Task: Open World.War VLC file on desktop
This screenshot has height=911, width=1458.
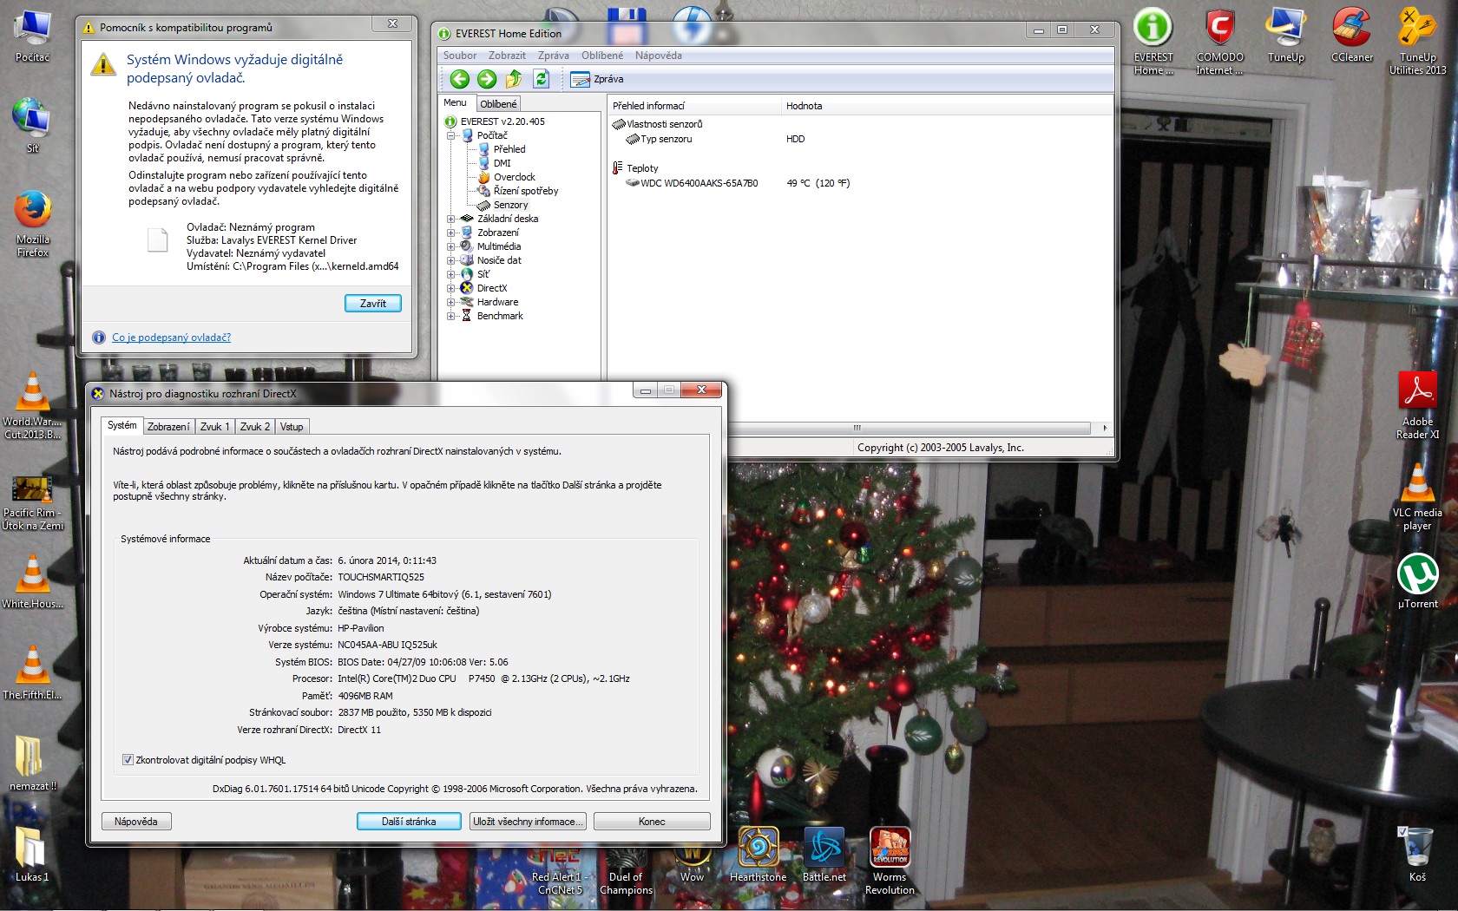Action: pos(32,406)
